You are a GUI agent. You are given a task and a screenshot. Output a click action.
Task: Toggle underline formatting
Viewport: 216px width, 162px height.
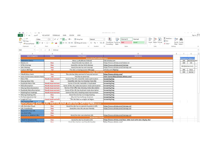click(x=42, y=43)
